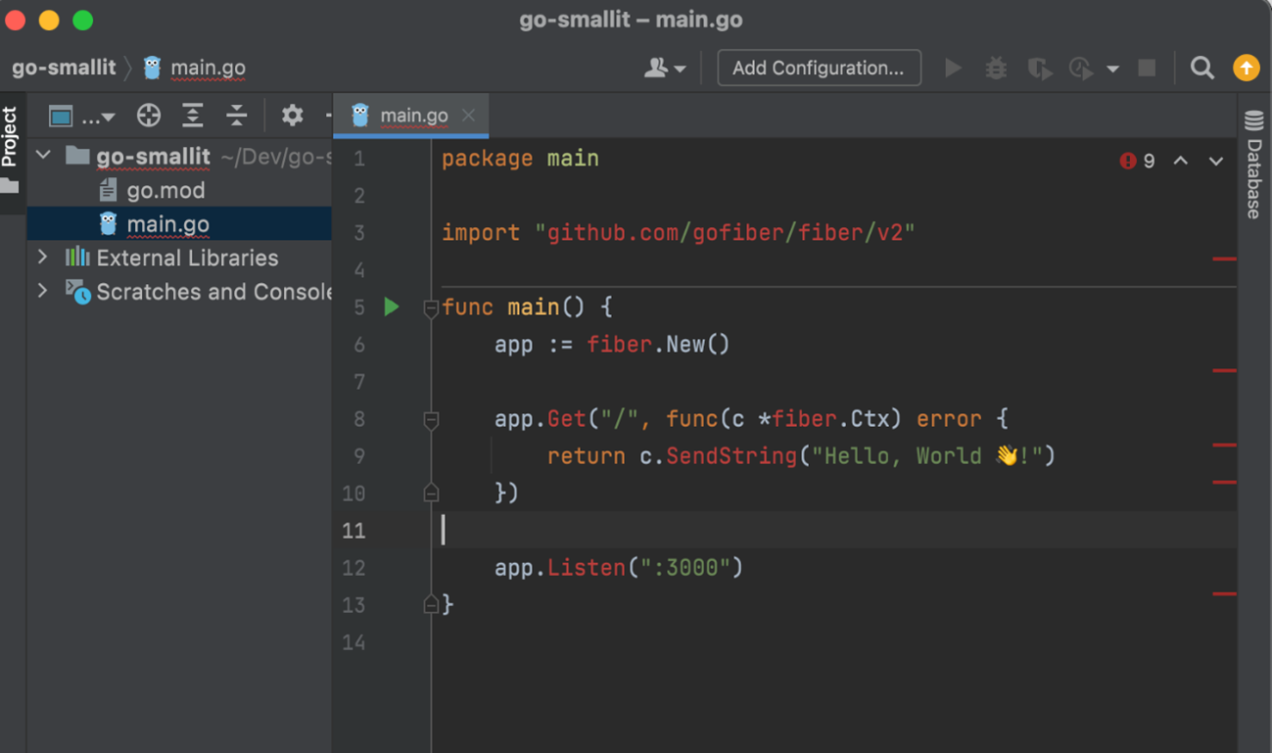Click the orange IDE update arrow icon
This screenshot has height=753, width=1272.
point(1246,68)
